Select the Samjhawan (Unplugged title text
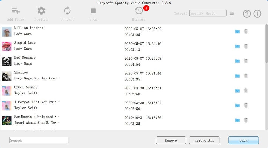The image size is (268, 148). point(36,117)
